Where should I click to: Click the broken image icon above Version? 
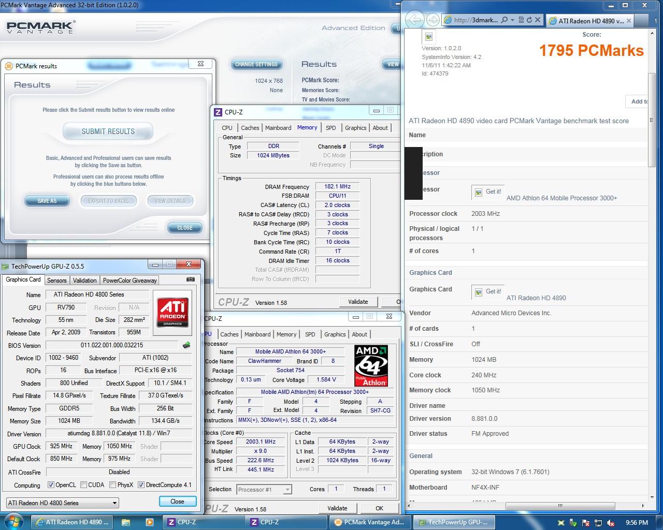tap(428, 37)
